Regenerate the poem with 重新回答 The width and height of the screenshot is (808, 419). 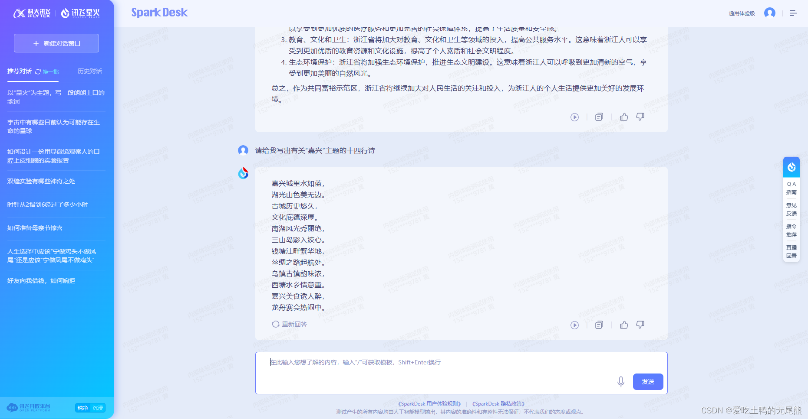(290, 324)
